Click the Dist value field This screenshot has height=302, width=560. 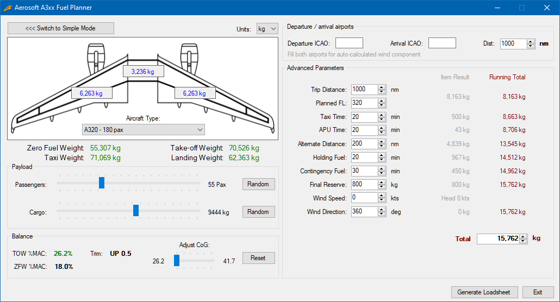pyautogui.click(x=513, y=43)
